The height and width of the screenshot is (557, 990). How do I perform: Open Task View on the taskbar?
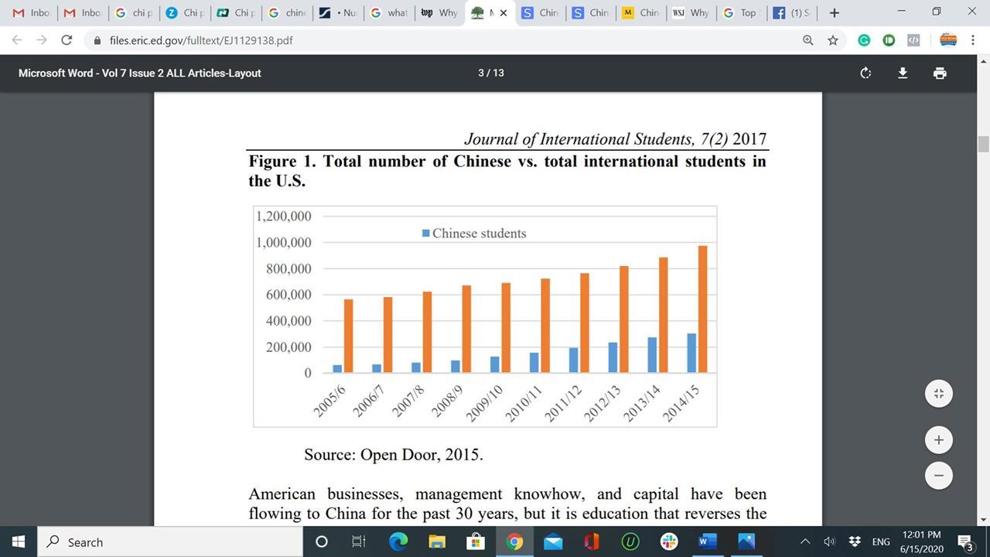tap(358, 542)
